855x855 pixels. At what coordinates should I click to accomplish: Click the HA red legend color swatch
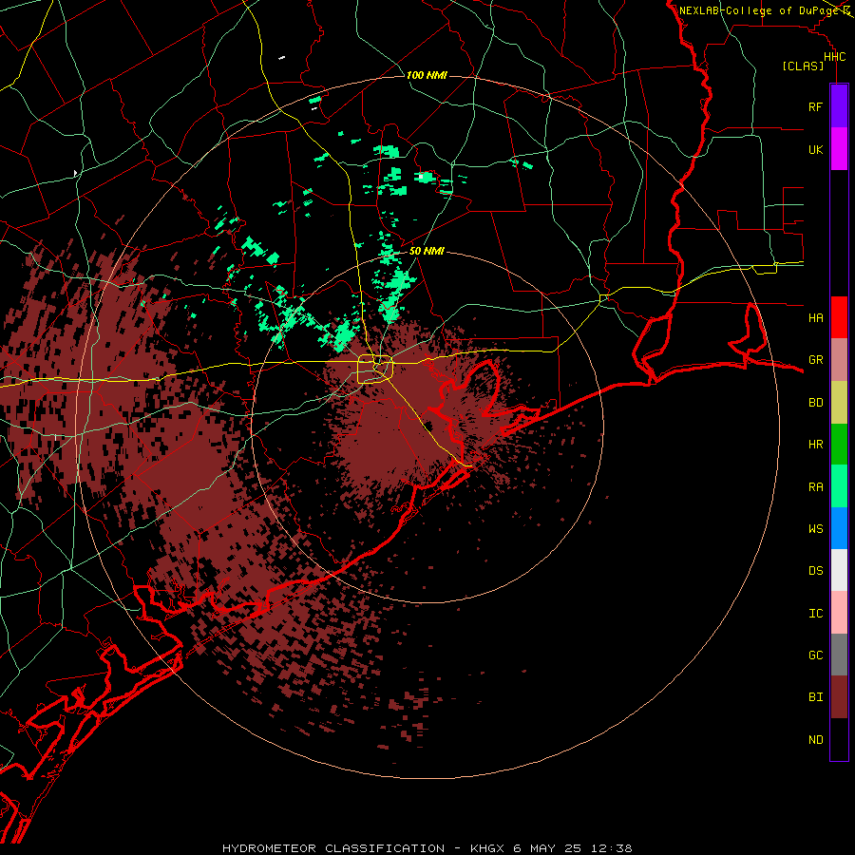pos(839,317)
